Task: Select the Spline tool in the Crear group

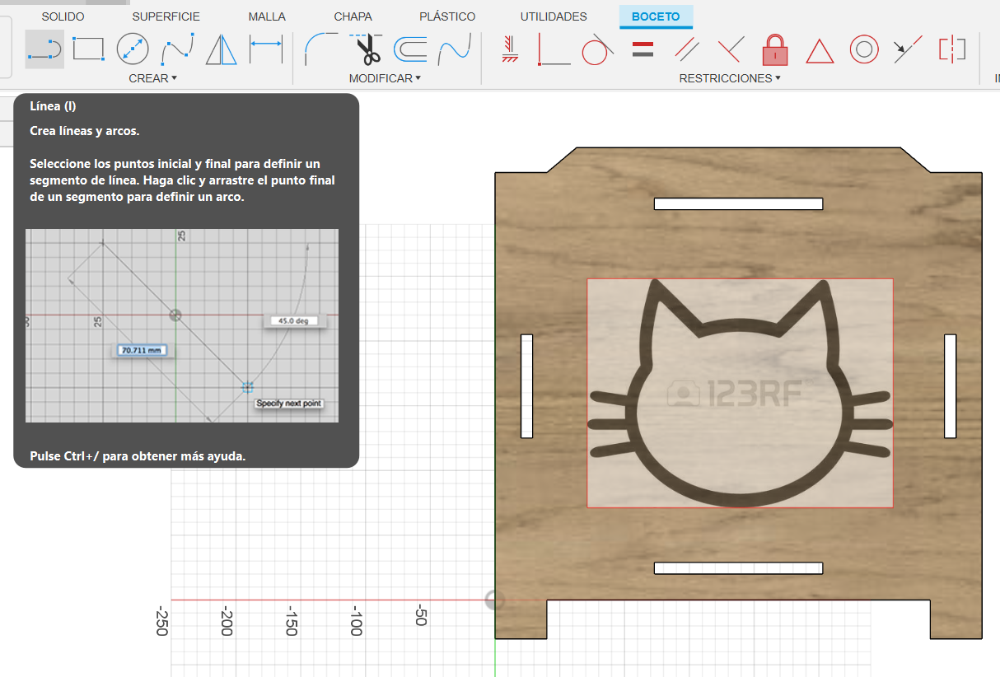Action: coord(177,49)
